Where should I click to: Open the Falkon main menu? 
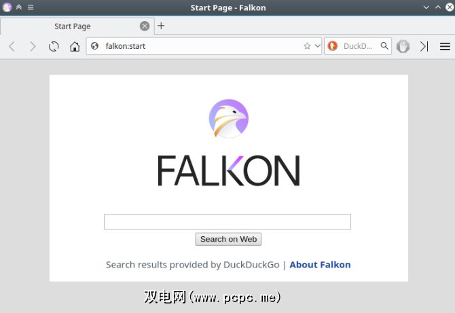pos(445,46)
